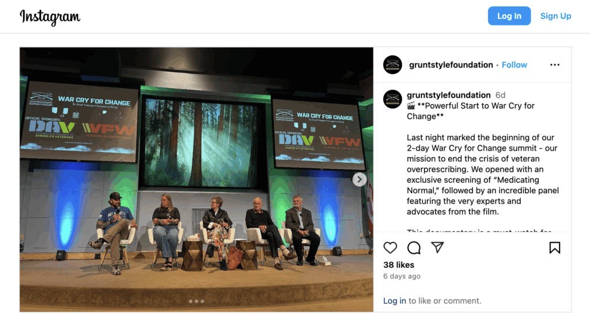The width and height of the screenshot is (590, 326).
Task: Open gruntstylefoundation header profile avatar
Action: [x=392, y=64]
